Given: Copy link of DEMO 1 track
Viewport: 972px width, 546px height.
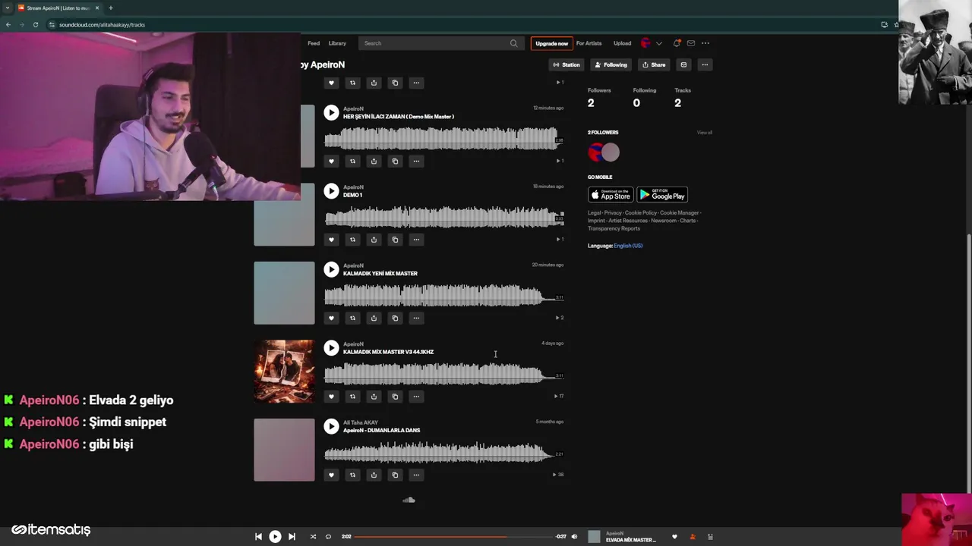Looking at the screenshot, I should (x=395, y=240).
